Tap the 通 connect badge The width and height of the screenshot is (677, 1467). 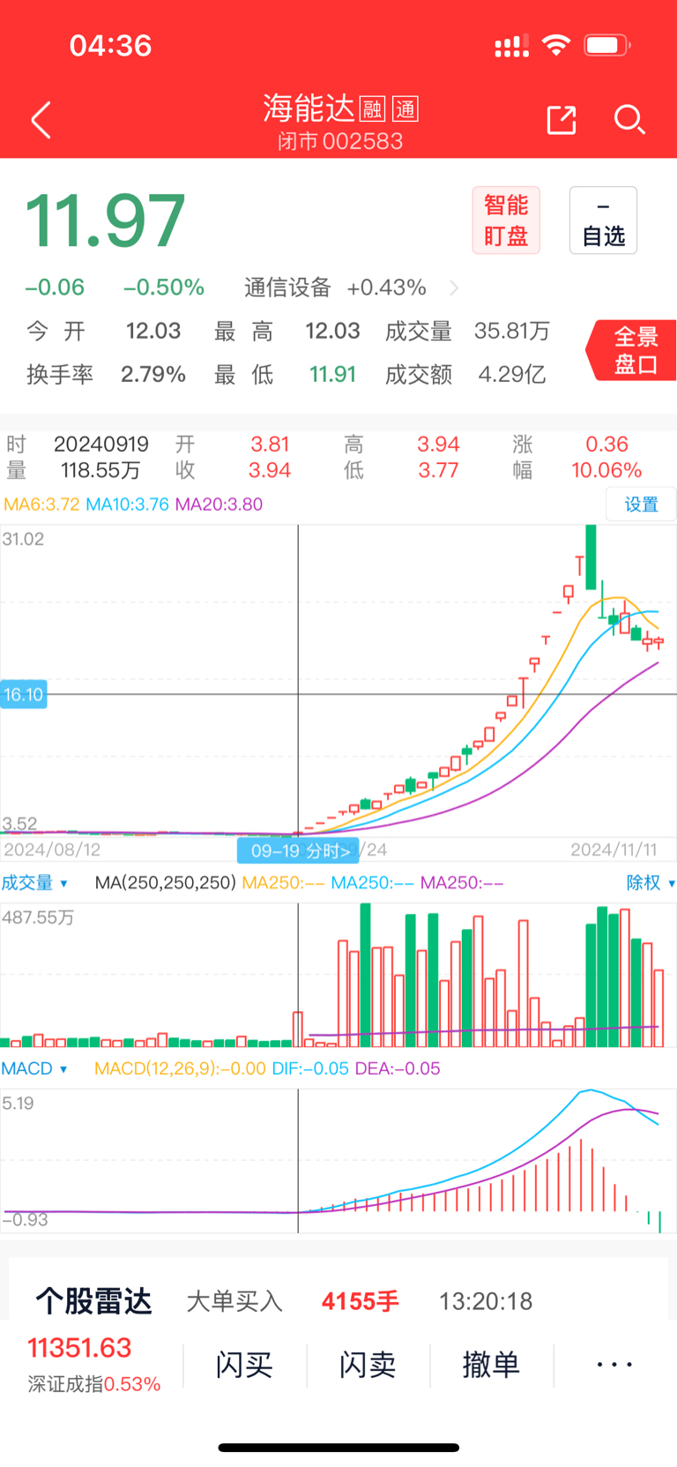click(x=405, y=109)
